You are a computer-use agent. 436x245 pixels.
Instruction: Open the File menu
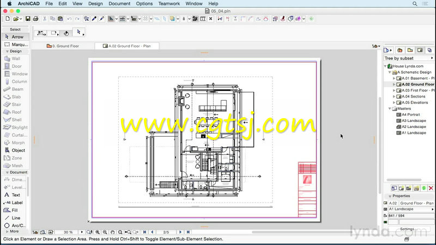[x=49, y=4]
